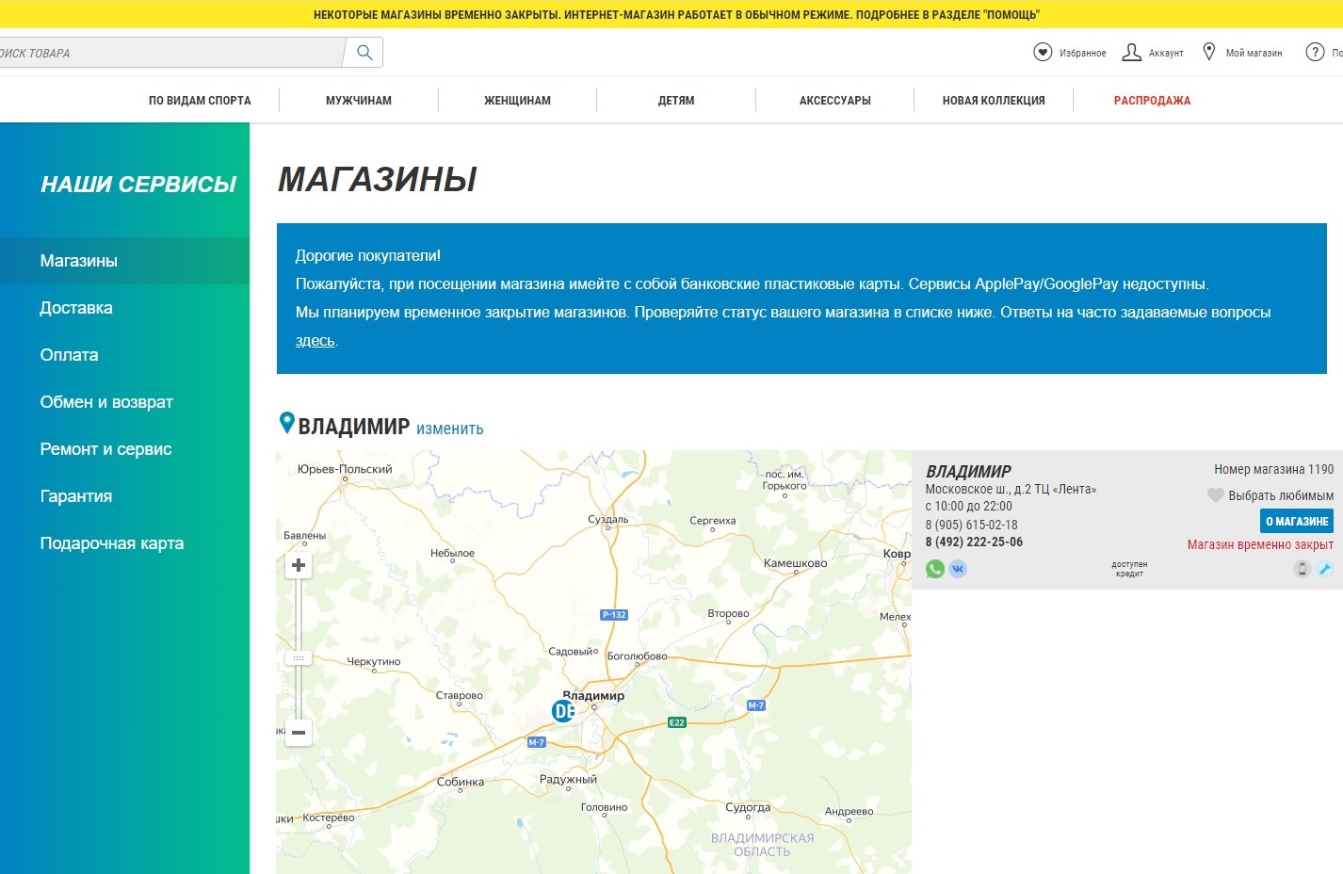Open Избранное via the heart icon
This screenshot has width=1343, height=874.
click(1043, 53)
